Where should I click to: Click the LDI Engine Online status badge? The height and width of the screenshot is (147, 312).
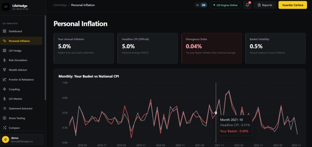coord(225,5)
